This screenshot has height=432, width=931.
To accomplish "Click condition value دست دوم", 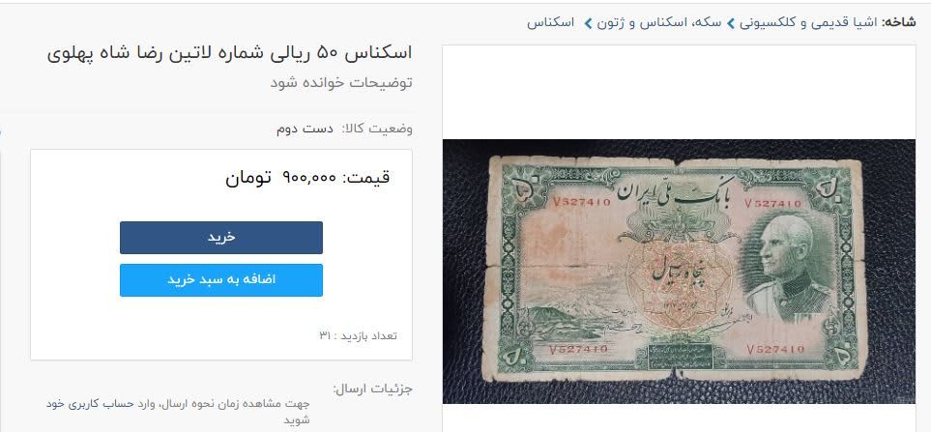I will point(305,129).
